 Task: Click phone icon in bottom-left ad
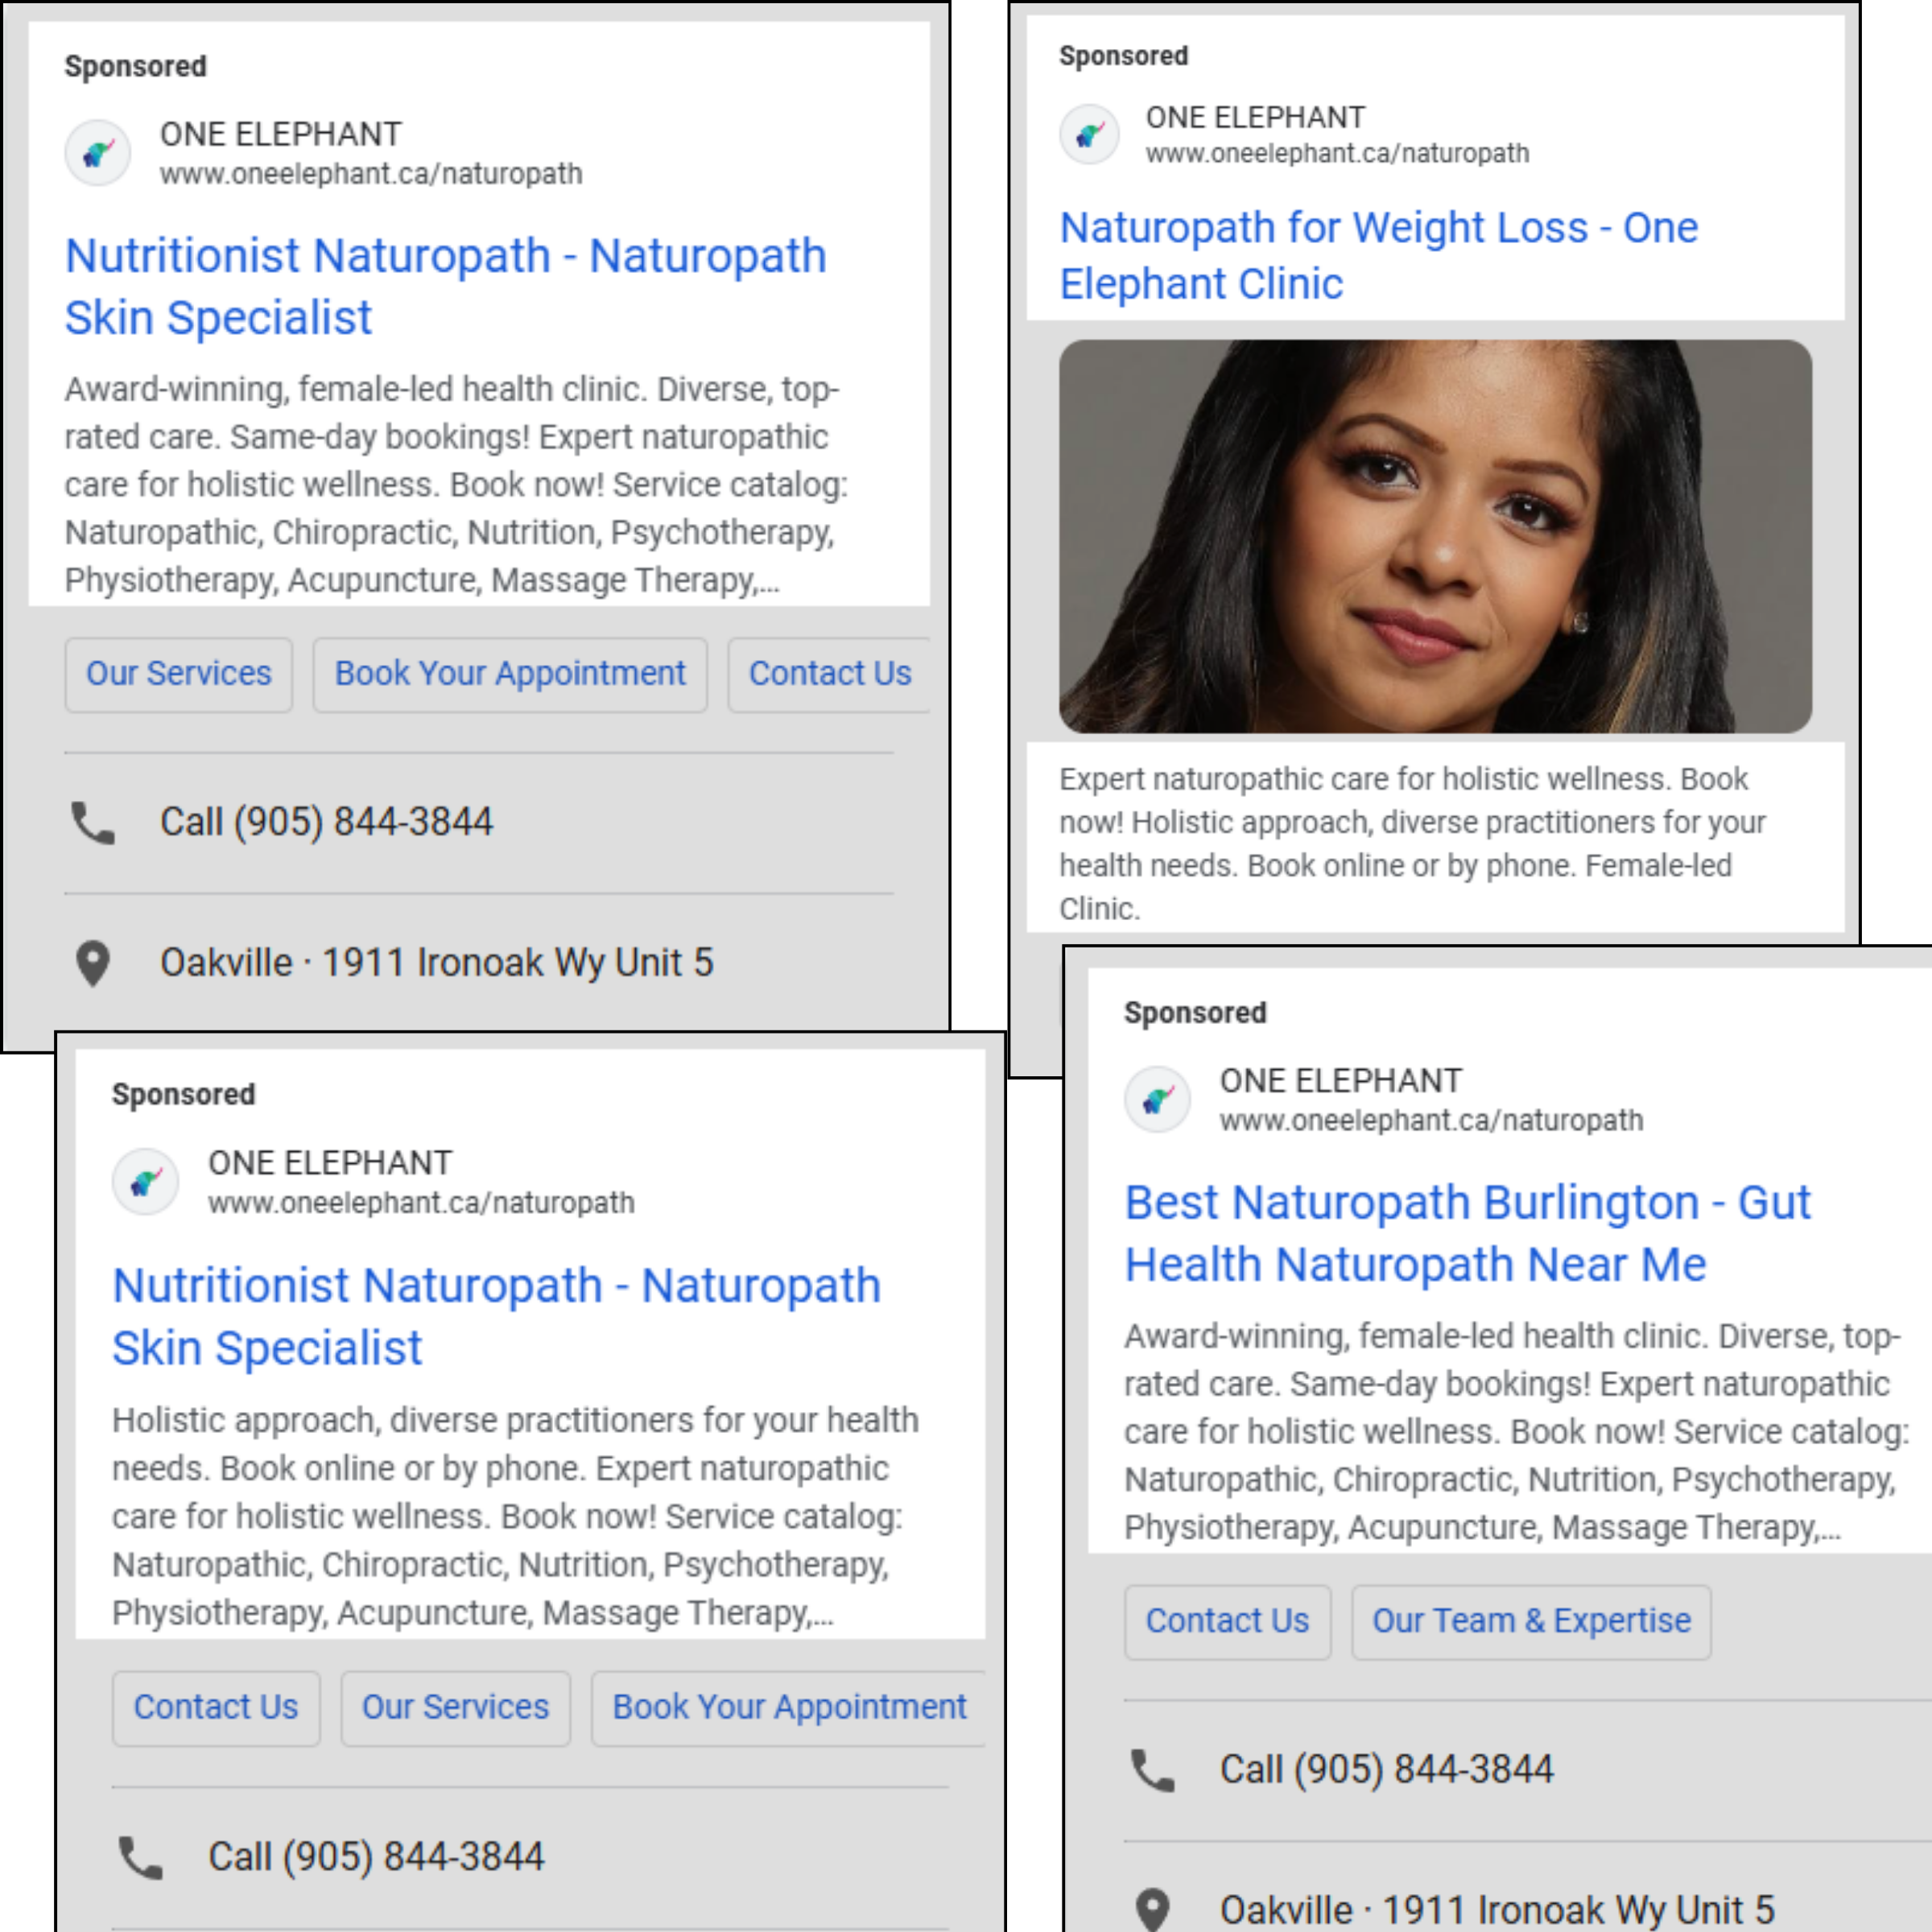click(141, 1858)
